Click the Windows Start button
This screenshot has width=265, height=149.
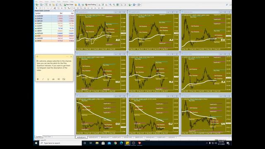(36, 143)
